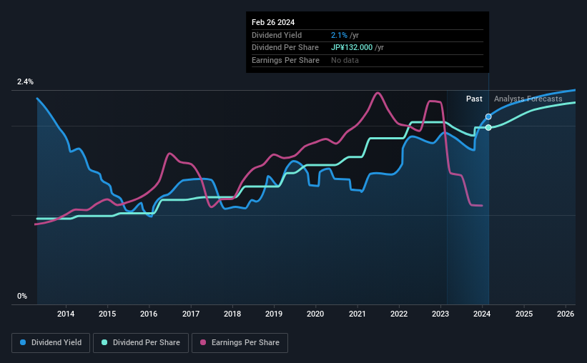Image resolution: width=587 pixels, height=363 pixels.
Task: Toggle the Dividend Yield legend button
Action: tap(51, 342)
